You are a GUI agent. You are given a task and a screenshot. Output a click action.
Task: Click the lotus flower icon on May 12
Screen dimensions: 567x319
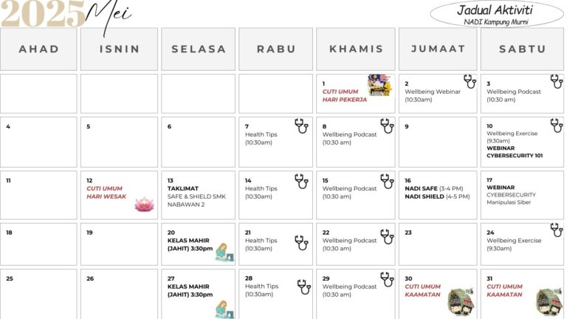[144, 204]
